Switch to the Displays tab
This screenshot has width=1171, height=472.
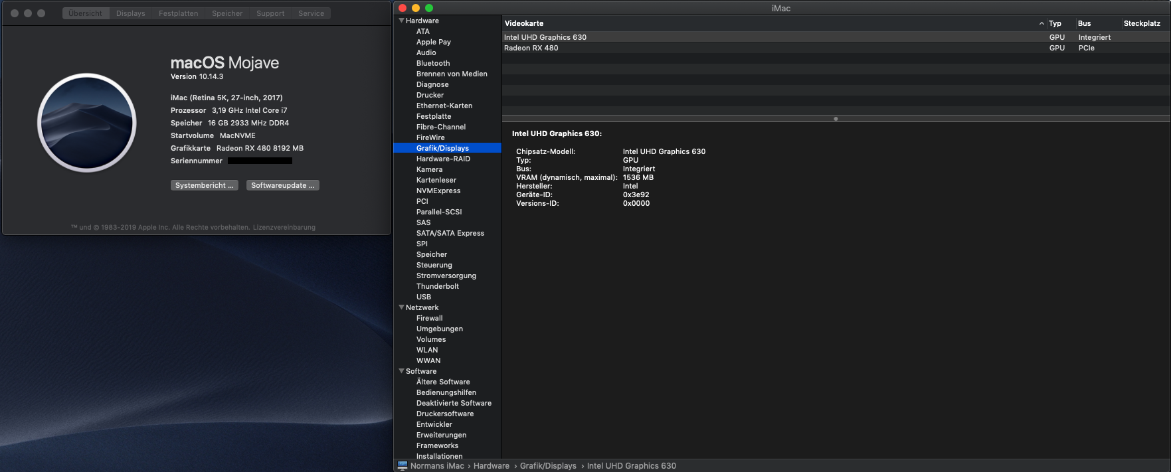[x=130, y=13]
